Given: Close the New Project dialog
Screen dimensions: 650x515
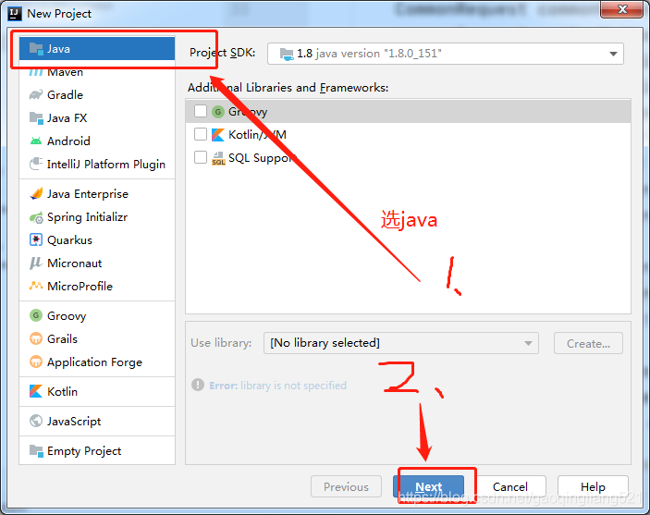Looking at the screenshot, I should pyautogui.click(x=622, y=9).
